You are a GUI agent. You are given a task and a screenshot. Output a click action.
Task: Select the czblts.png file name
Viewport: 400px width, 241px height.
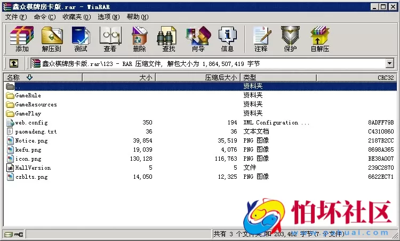pyautogui.click(x=31, y=177)
